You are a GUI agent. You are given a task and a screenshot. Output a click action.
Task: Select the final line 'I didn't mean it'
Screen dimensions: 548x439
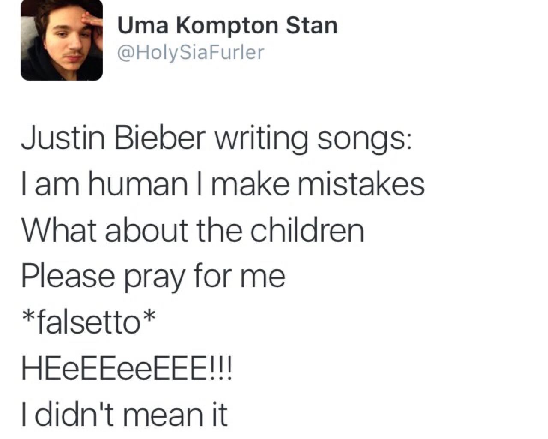[124, 414]
